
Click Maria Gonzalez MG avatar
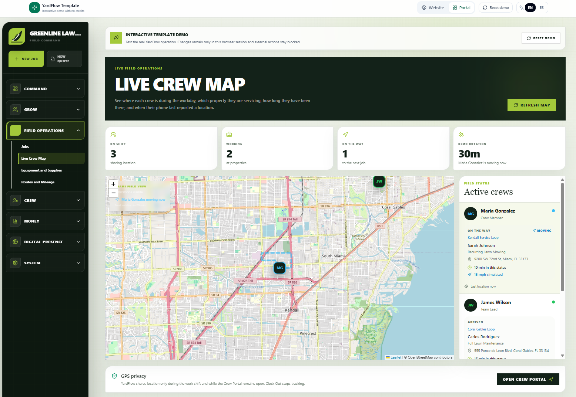click(x=470, y=214)
